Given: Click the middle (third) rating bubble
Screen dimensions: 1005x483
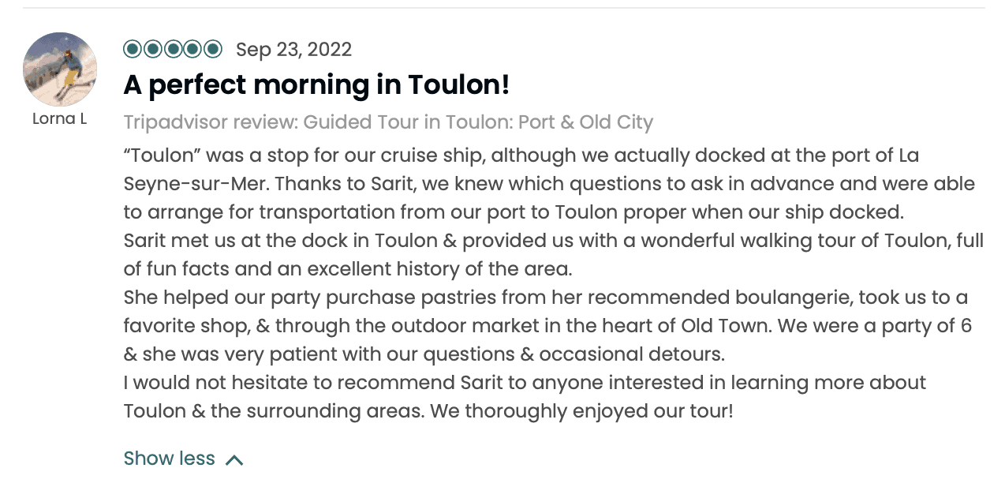Looking at the screenshot, I should (173, 50).
